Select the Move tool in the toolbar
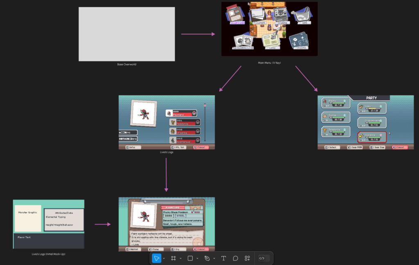The height and width of the screenshot is (265, 419). click(157, 258)
